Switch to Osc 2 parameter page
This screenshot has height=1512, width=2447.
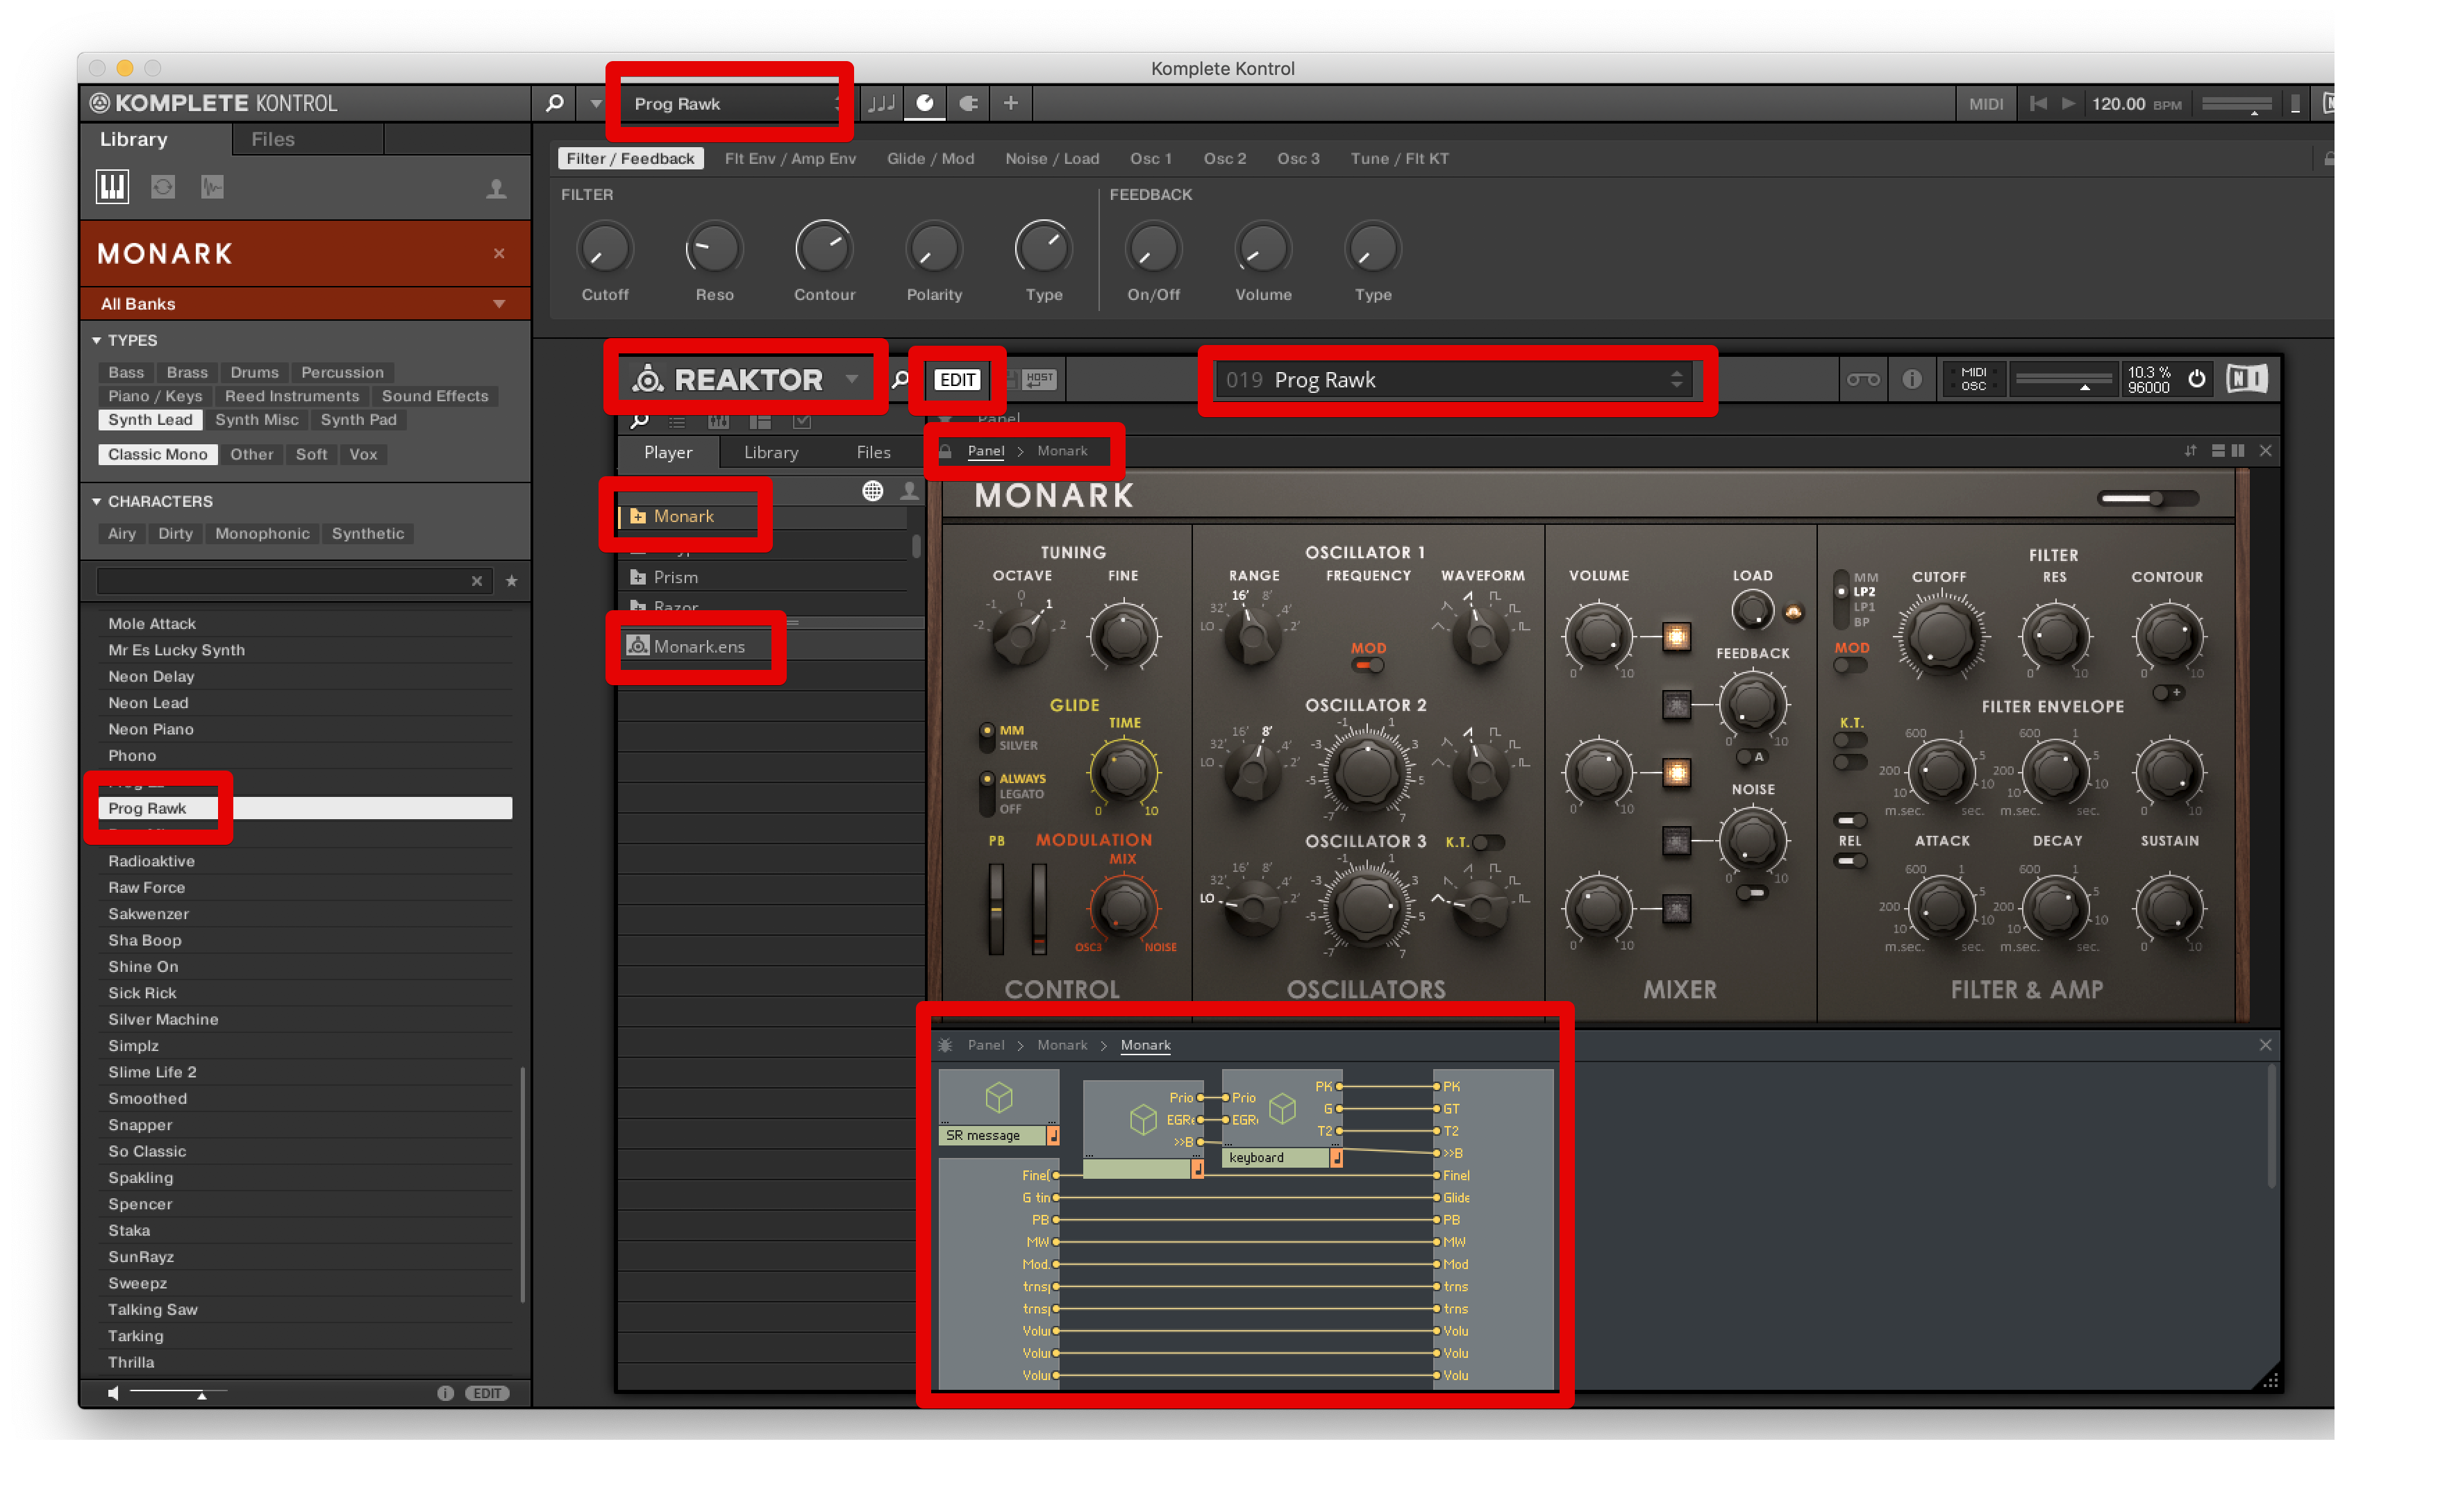[1224, 159]
